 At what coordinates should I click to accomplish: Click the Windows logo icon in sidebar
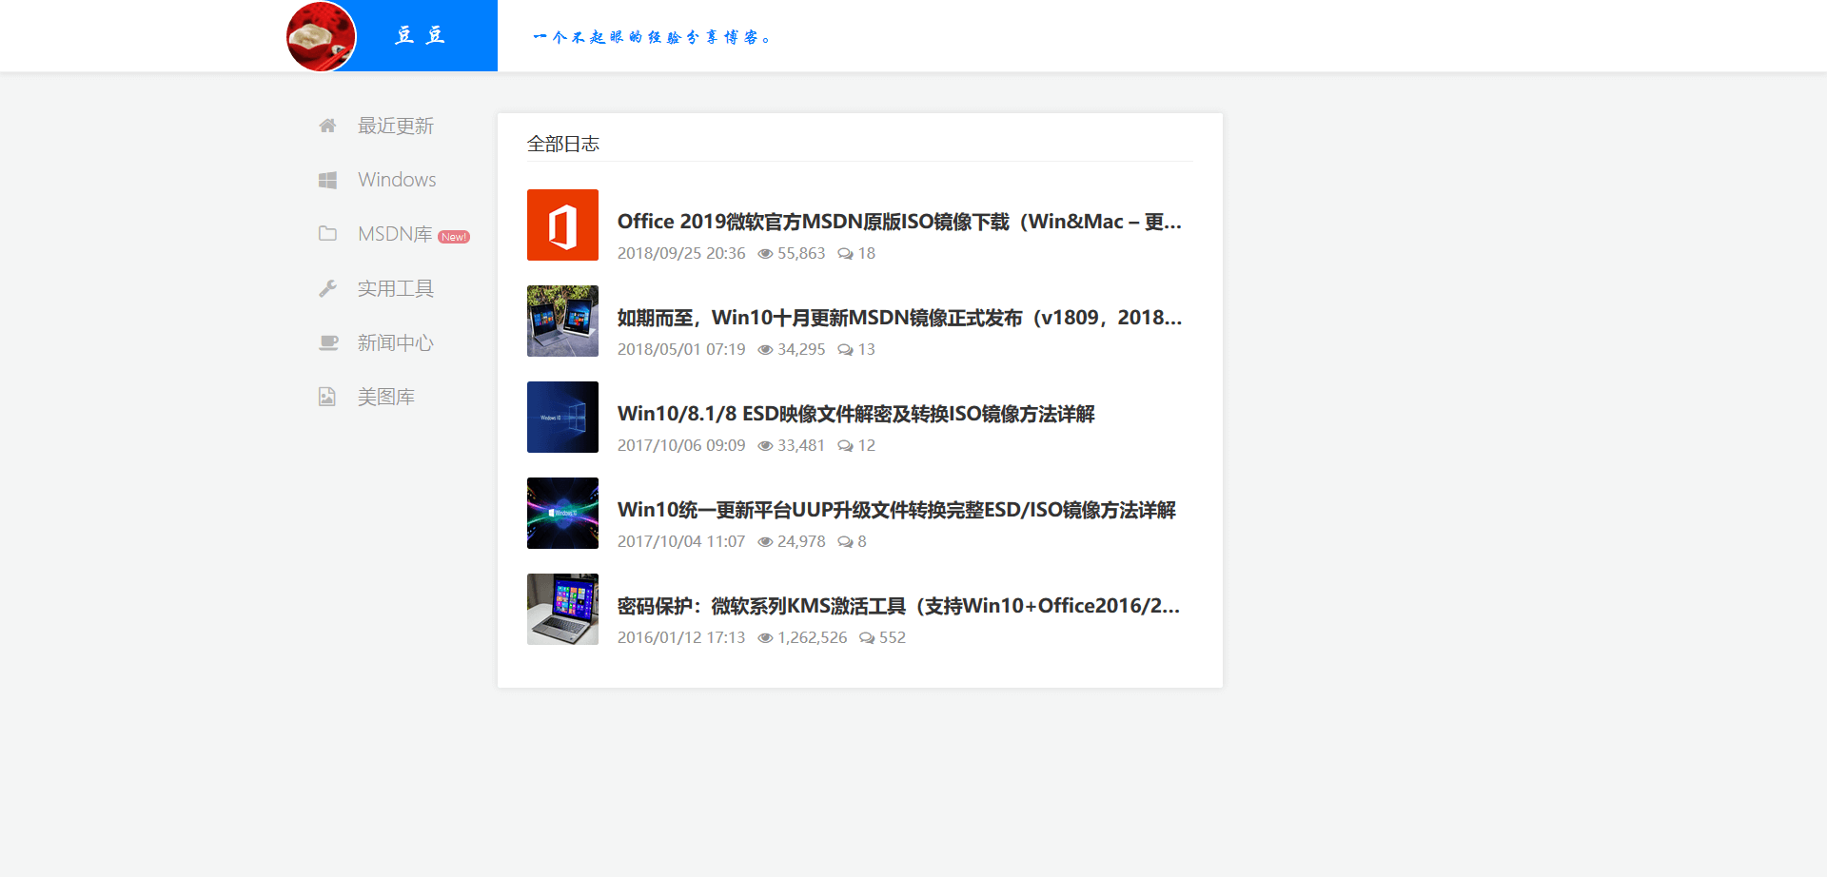pyautogui.click(x=327, y=179)
